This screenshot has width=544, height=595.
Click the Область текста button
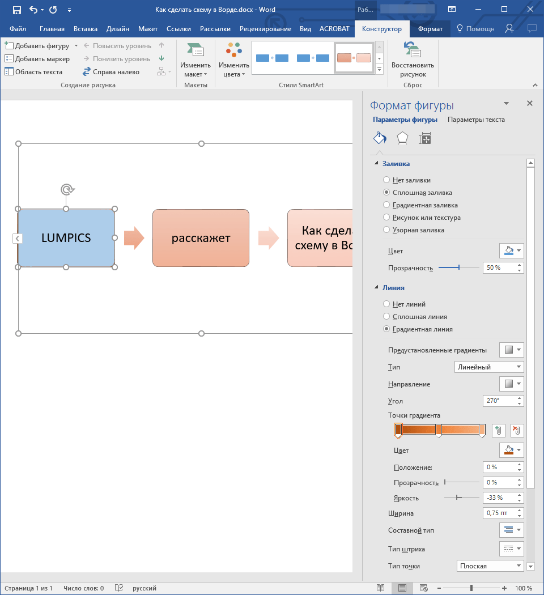coord(34,72)
